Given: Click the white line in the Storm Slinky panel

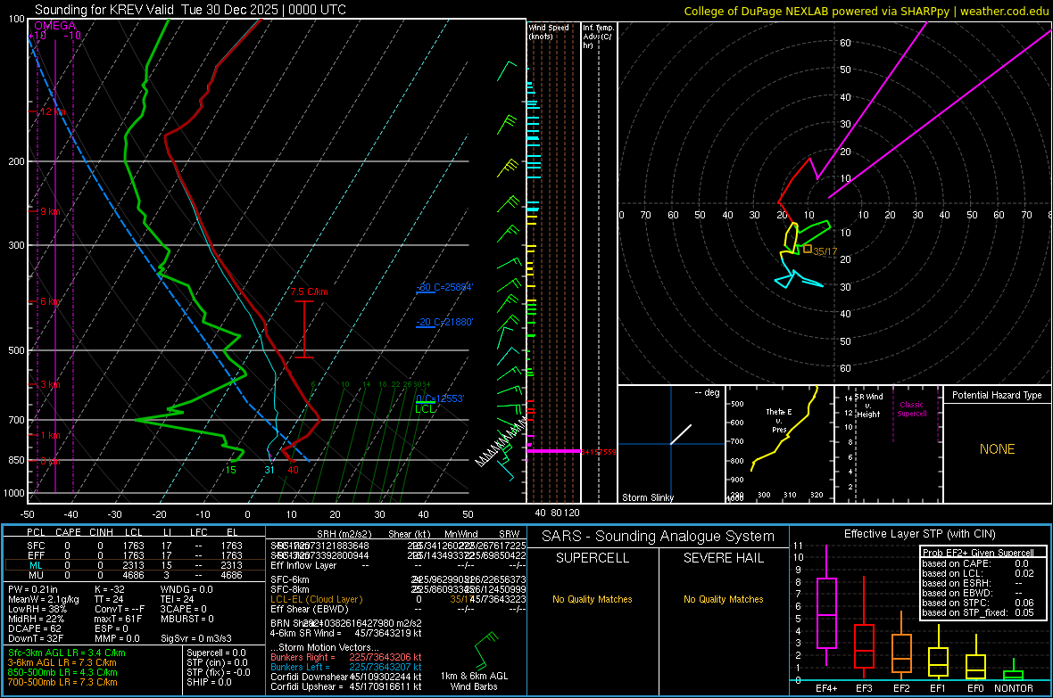Looking at the screenshot, I should coord(681,434).
